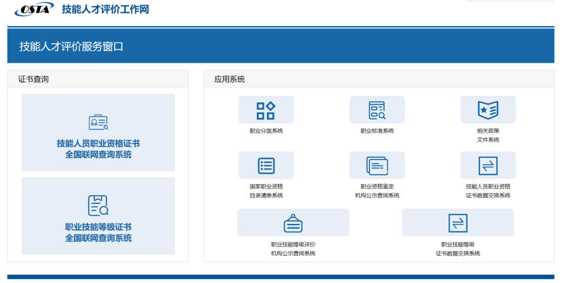The image size is (564, 283).
Task: Click the 技能人才评价服务窗口 blue banner
Action: click(x=281, y=46)
